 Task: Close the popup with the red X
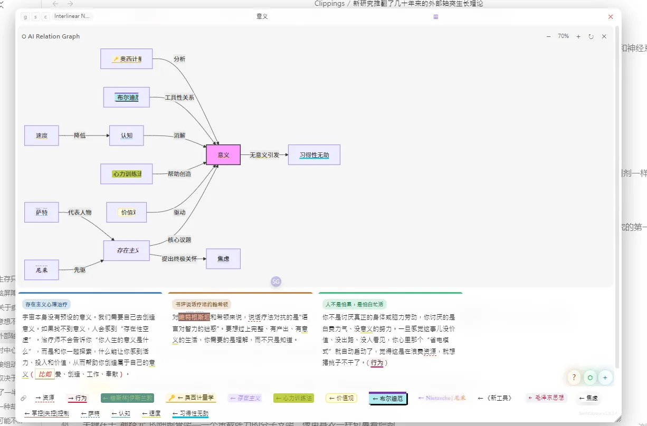click(611, 17)
